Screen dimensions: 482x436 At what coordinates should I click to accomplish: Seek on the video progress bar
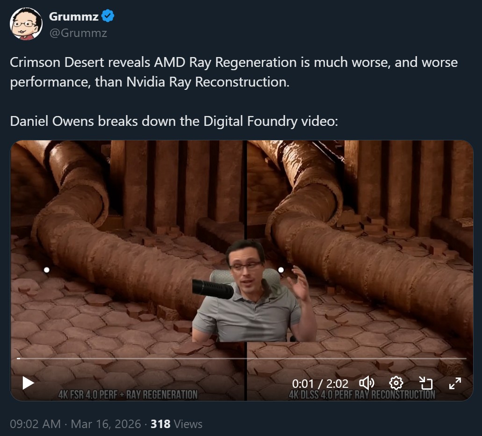242,358
